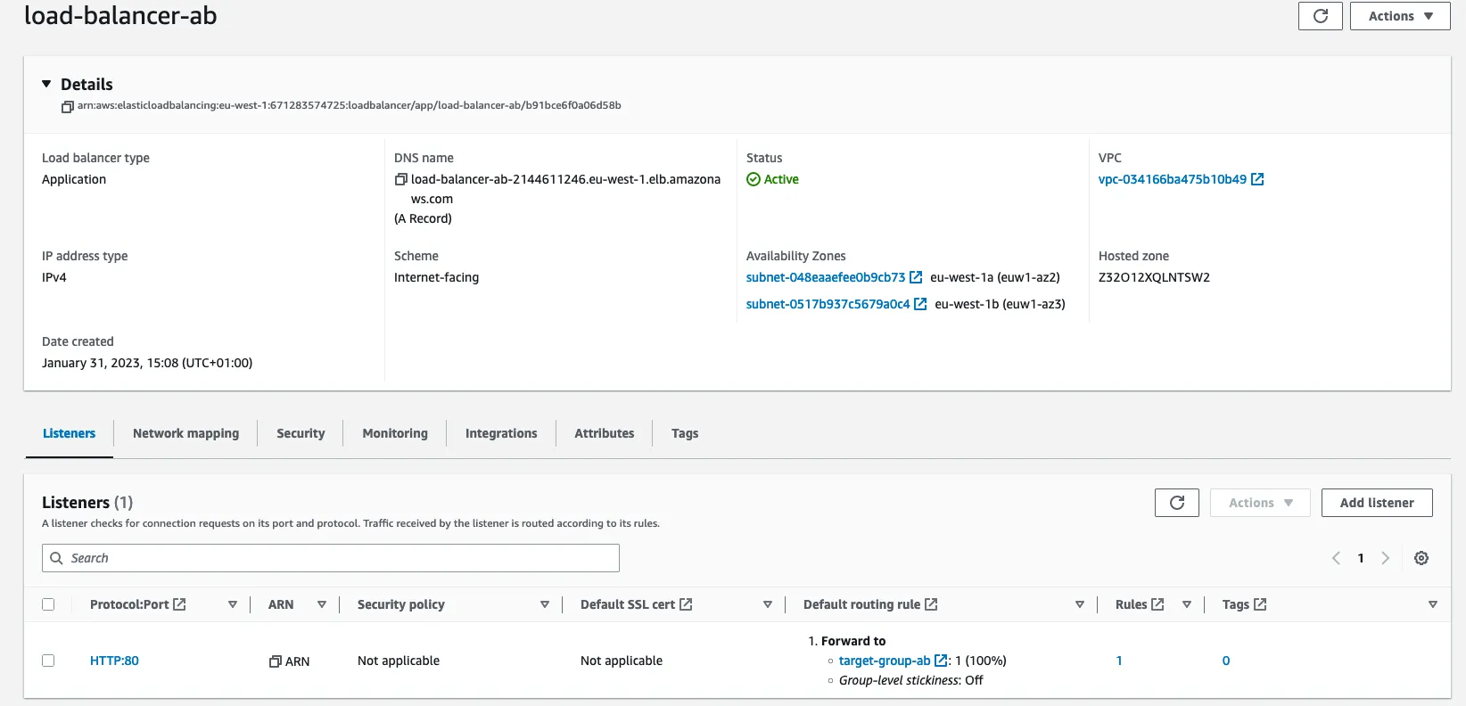
Task: Click the Add listener button
Action: click(x=1376, y=503)
